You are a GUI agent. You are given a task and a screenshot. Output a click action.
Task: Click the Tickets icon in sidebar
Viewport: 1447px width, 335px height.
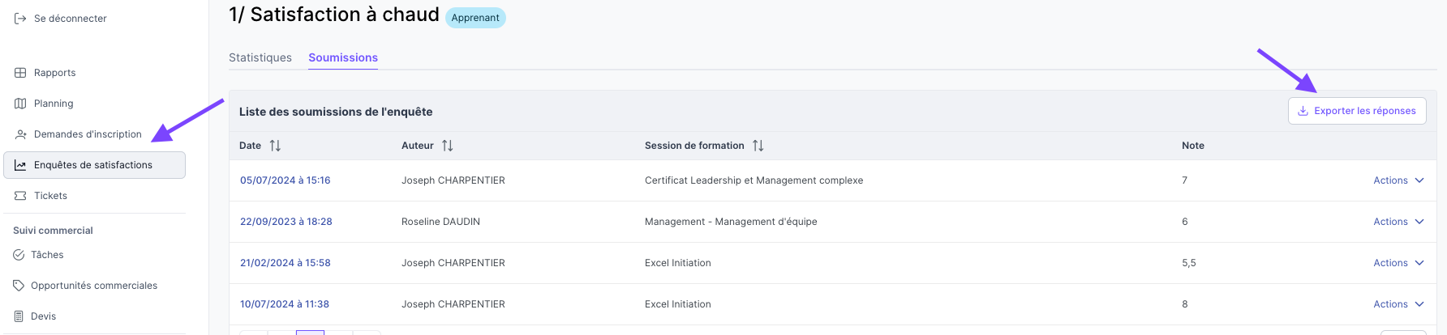[x=20, y=196]
